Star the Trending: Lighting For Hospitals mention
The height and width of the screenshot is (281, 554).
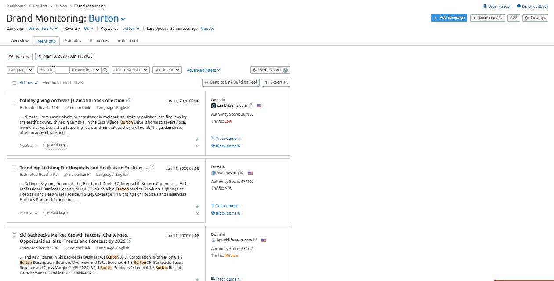[x=197, y=207]
